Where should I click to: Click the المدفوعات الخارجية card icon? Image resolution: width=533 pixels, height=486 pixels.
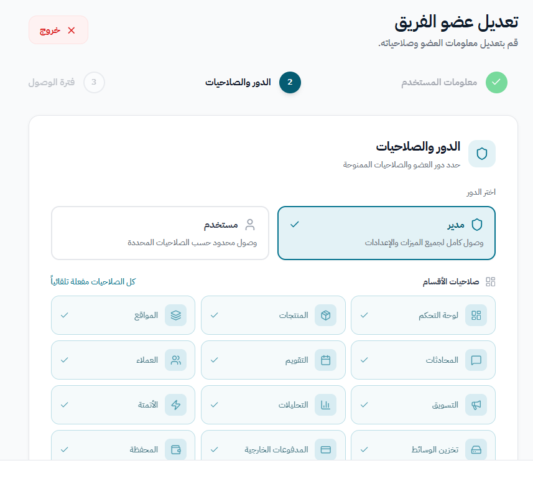coord(326,450)
